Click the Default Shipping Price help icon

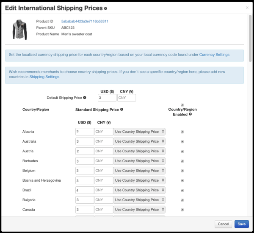[85, 98]
